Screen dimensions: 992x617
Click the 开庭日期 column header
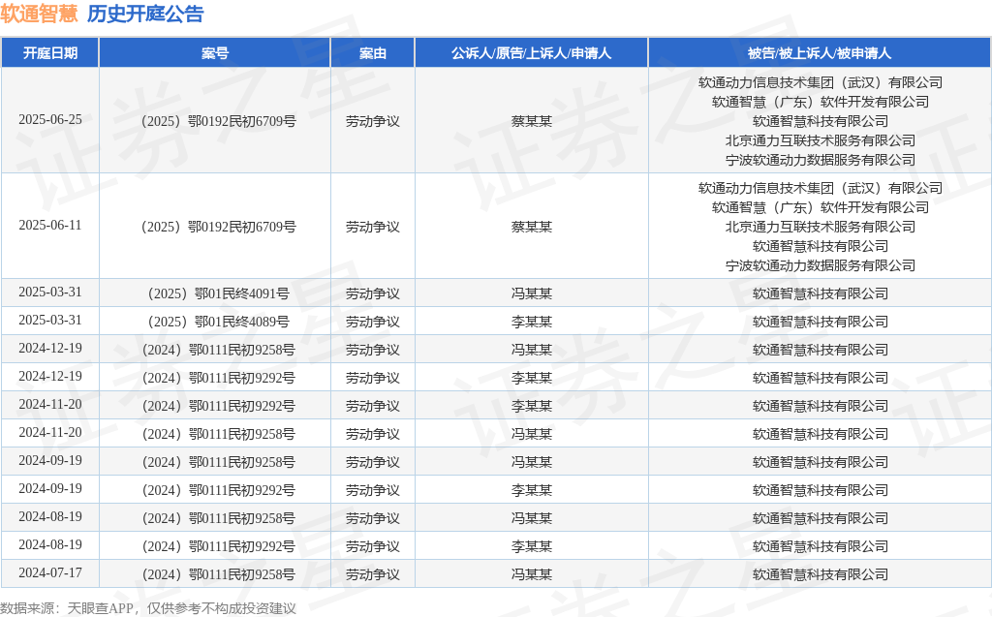(x=50, y=53)
